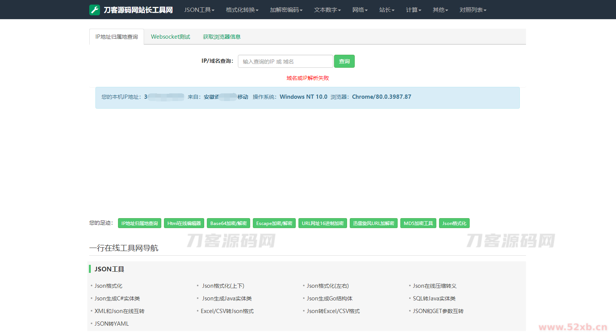Switch to the Websocket测试 tab
The height and width of the screenshot is (336, 616).
tap(170, 37)
